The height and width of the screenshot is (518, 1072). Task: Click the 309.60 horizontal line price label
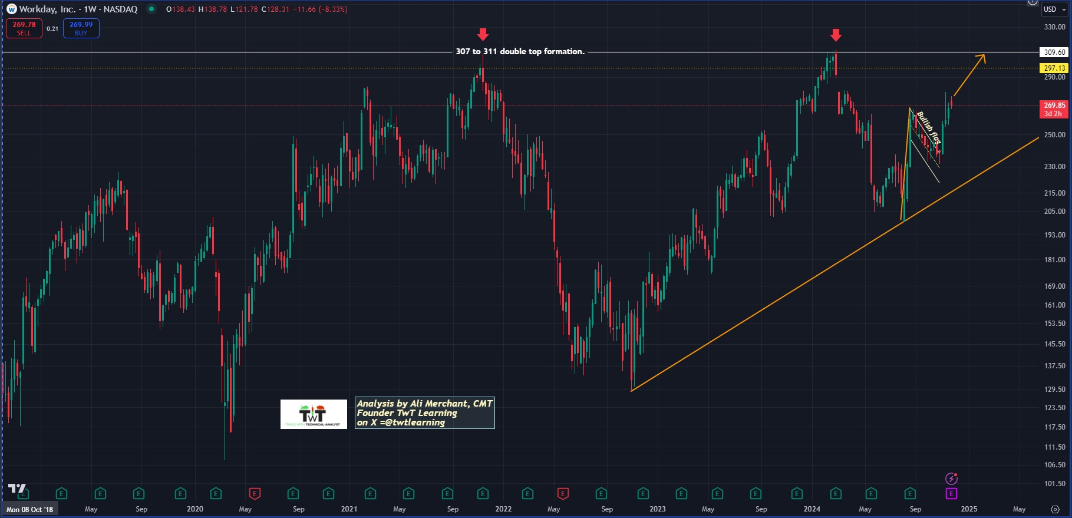[x=1054, y=52]
